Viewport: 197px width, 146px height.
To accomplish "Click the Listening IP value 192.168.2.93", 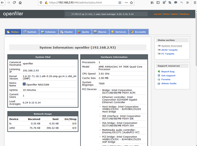I will click(x=31, y=71).
